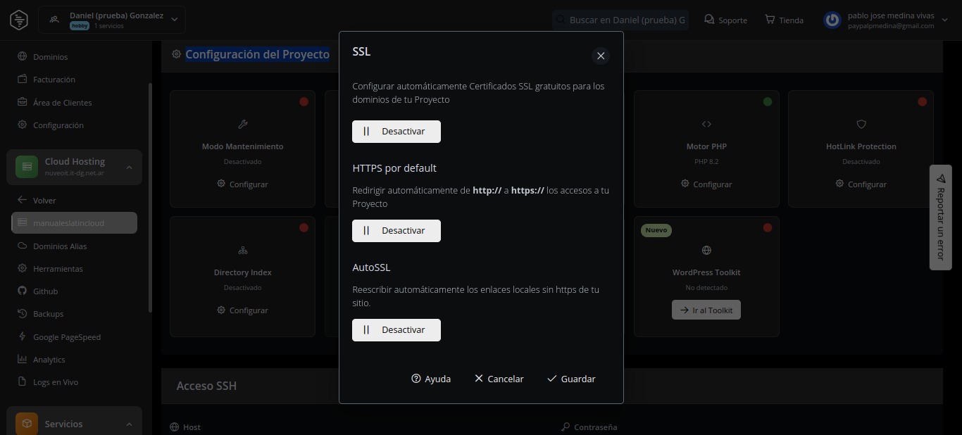Click the logo icon in top-left corner

[x=19, y=20]
